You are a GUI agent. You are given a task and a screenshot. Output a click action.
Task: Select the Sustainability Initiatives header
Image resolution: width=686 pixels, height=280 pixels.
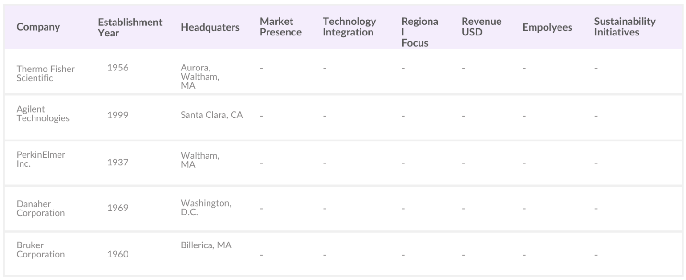pyautogui.click(x=625, y=27)
